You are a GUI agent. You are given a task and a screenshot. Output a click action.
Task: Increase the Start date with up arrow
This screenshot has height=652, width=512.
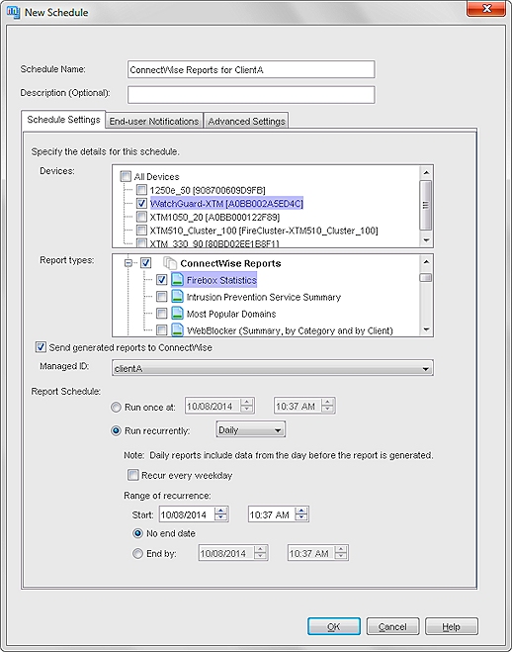click(221, 511)
